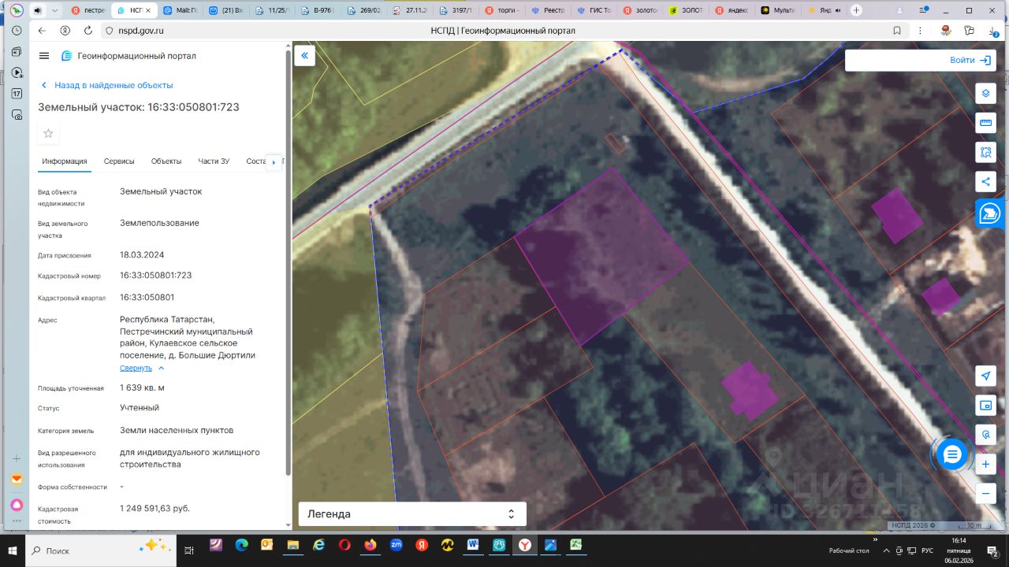
Task: Zoom in on the map
Action: click(985, 465)
